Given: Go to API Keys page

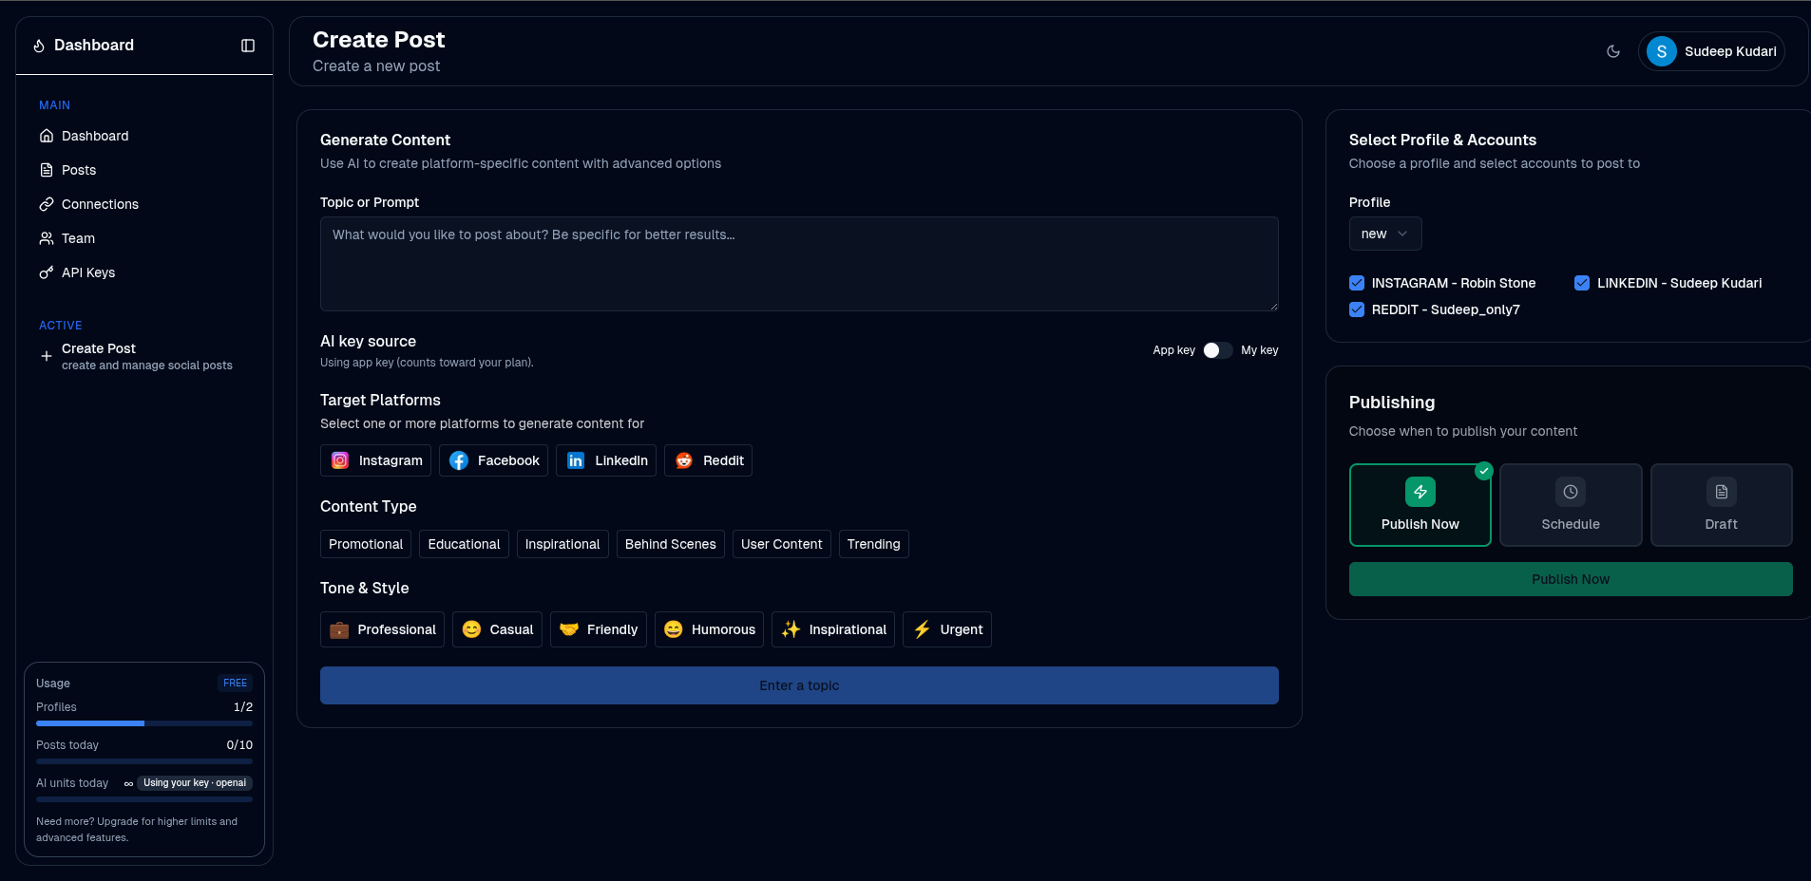Looking at the screenshot, I should [x=88, y=272].
